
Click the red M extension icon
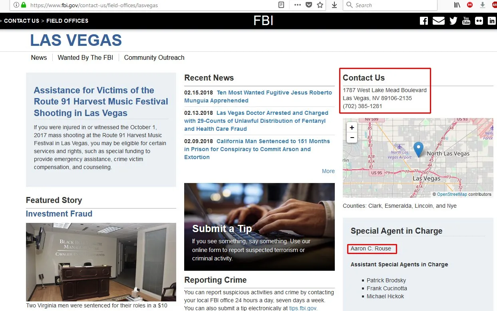tap(470, 5)
